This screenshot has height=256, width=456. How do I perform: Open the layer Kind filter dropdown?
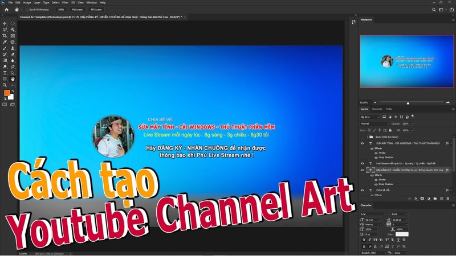click(370, 117)
